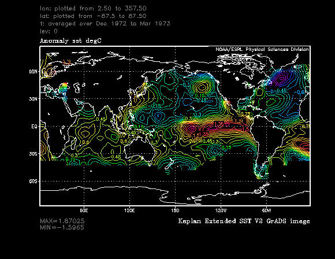Click the 120E longitude axis label
This screenshot has width=335, height=259.
tap(129, 210)
